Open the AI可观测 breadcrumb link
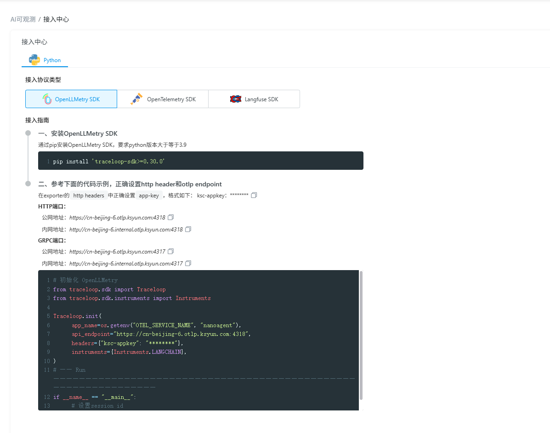Viewport: 550px width, 433px height. (23, 19)
